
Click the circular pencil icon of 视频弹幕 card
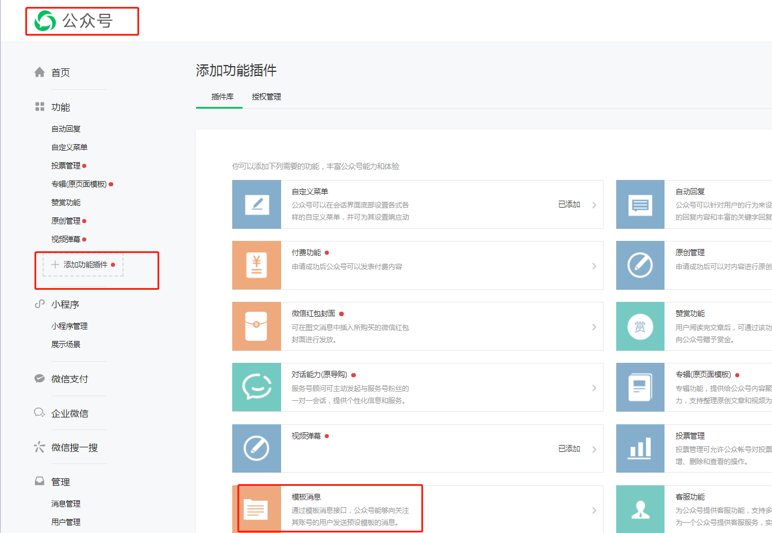coord(256,448)
